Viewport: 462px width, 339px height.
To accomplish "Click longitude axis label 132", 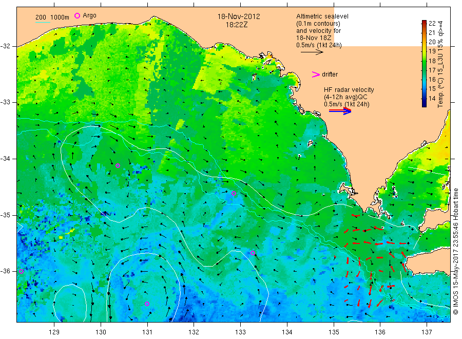I will pyautogui.click(x=194, y=332).
